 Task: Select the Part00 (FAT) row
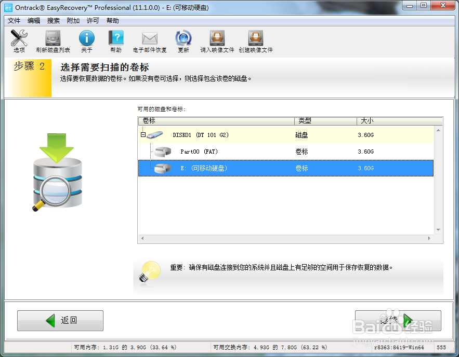tap(286, 152)
